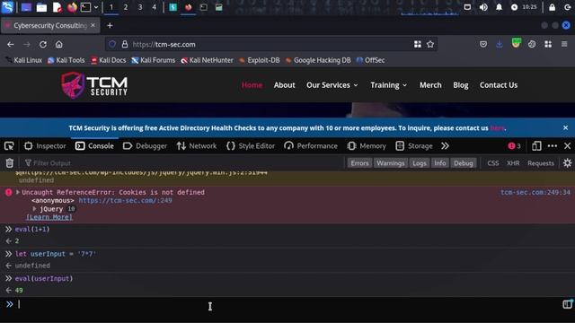Click the green extension icon in toolbar
Screen dimensions: 575x323
(x=516, y=44)
